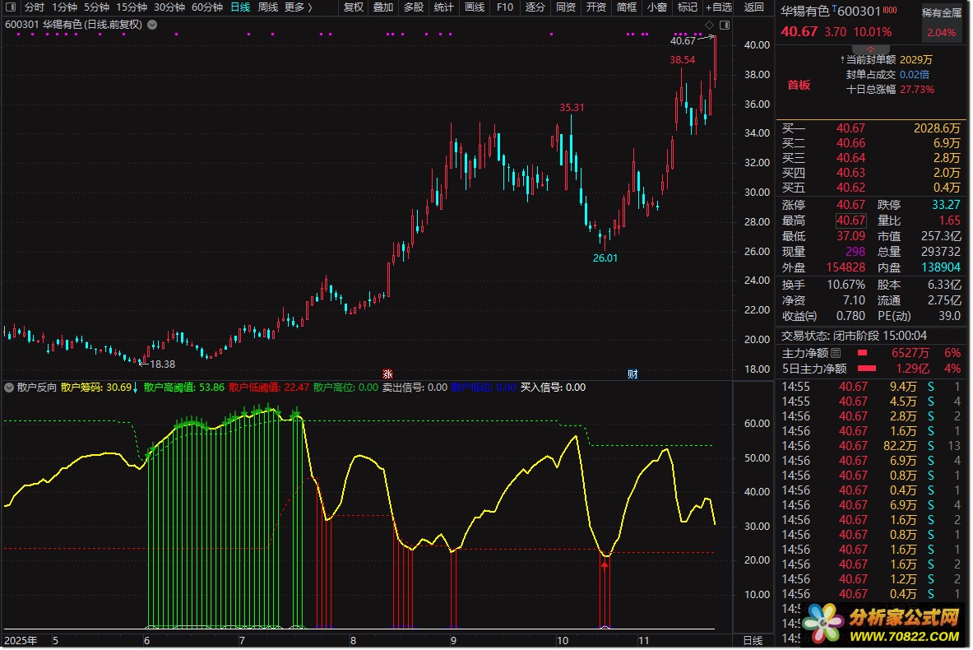Click the 返回 back button
The image size is (973, 650).
(x=753, y=7)
